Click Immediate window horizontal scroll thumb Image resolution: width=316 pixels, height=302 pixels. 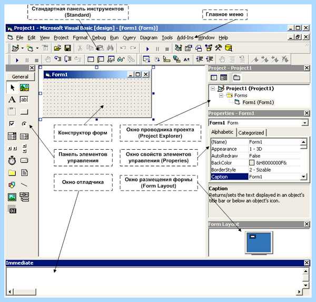point(25,291)
